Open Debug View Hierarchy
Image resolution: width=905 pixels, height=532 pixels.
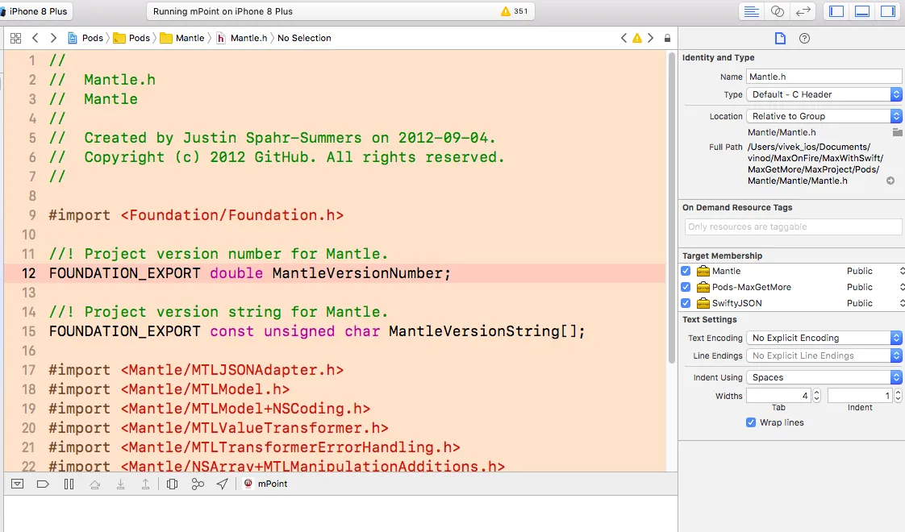(172, 484)
